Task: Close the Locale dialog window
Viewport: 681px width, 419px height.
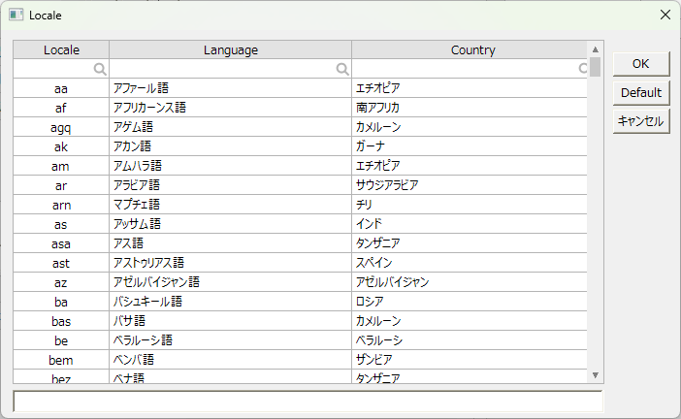Action: (665, 16)
